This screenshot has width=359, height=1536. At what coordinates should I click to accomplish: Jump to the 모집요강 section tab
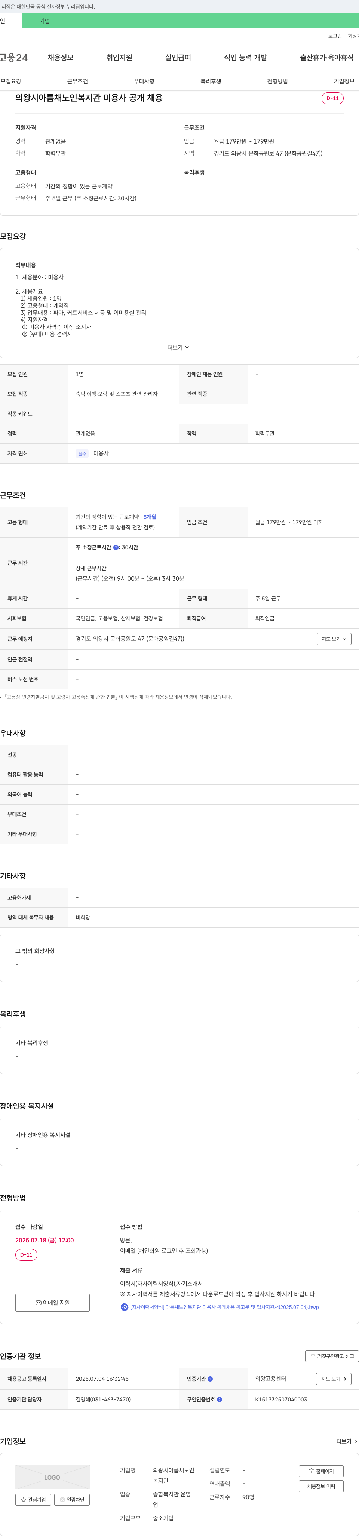(x=11, y=81)
